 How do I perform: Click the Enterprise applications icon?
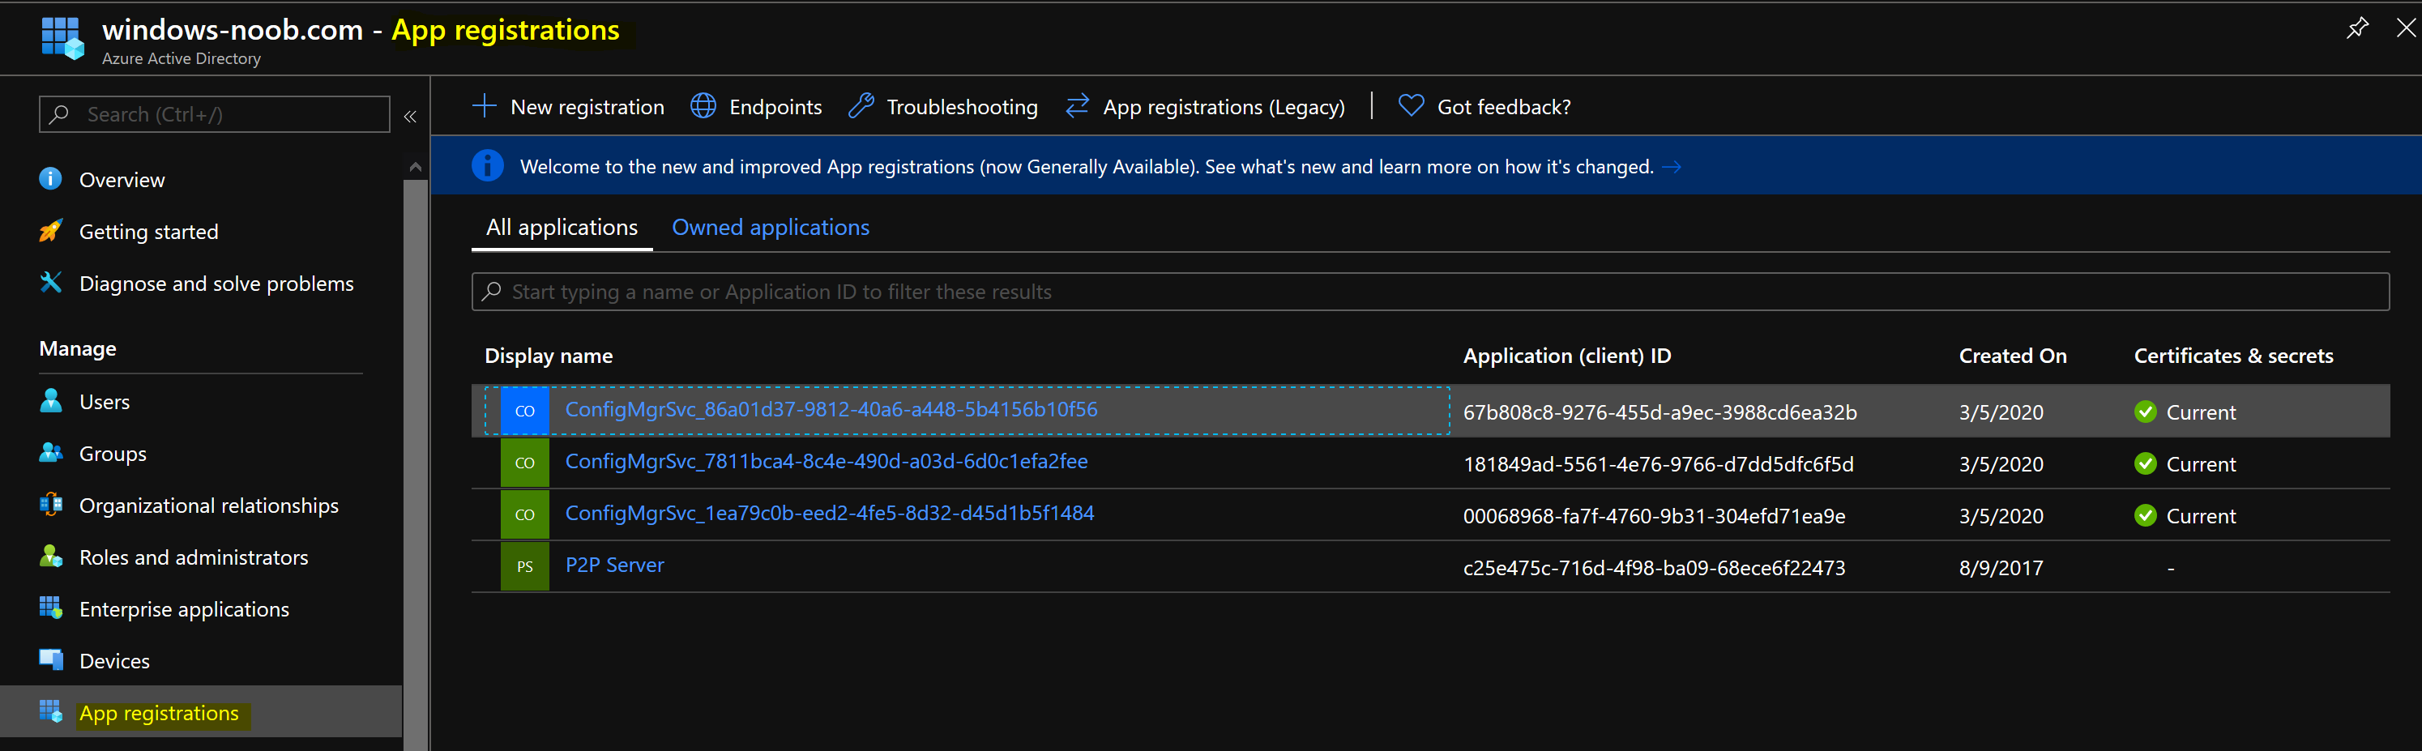pyautogui.click(x=51, y=607)
